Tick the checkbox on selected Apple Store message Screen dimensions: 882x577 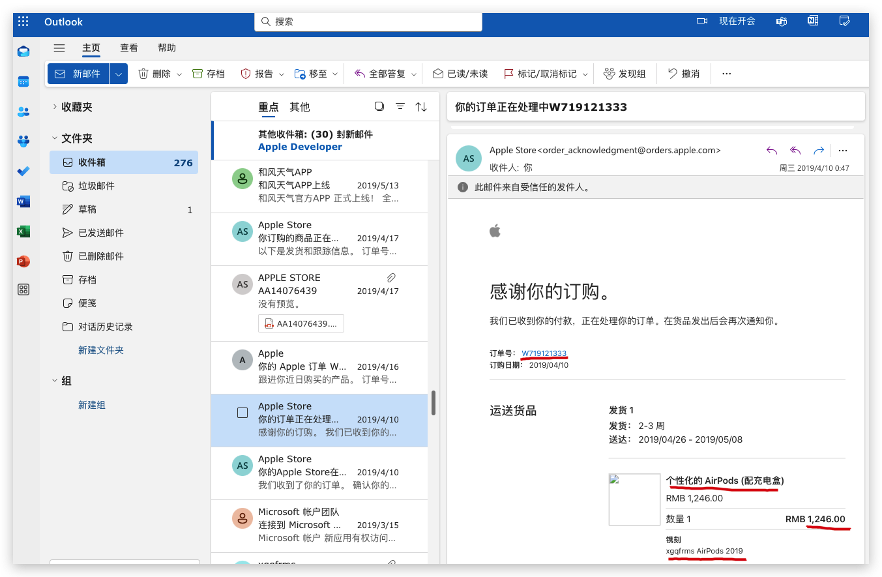coord(243,413)
